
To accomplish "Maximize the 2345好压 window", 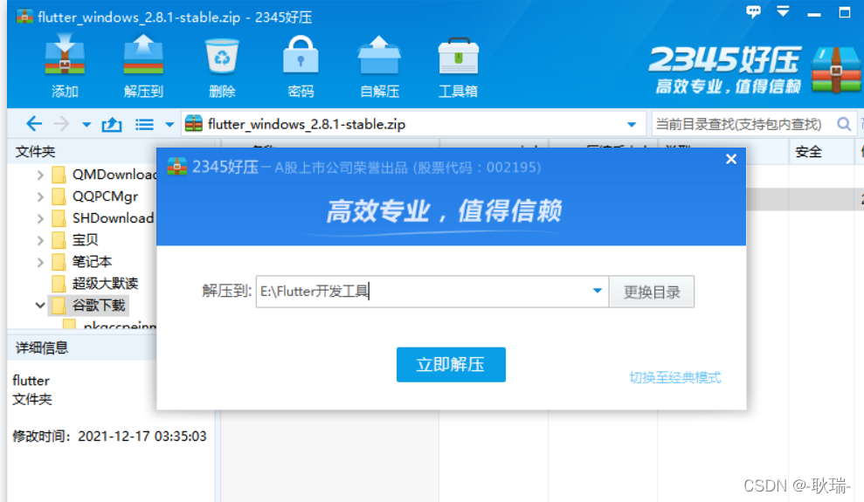I will tap(845, 12).
